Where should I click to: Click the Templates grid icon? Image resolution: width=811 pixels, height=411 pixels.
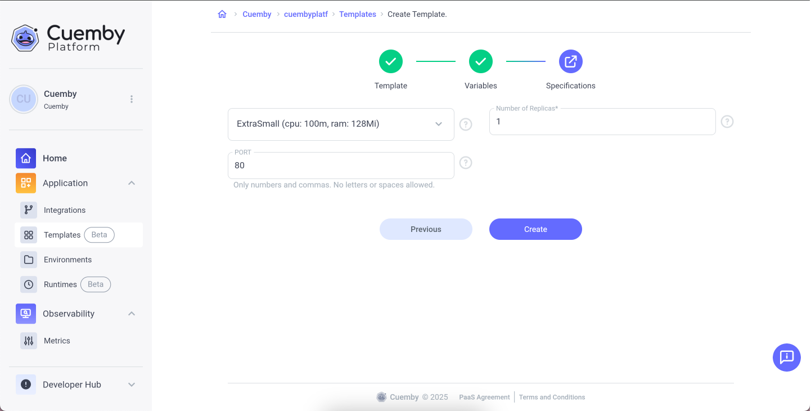[x=28, y=235]
